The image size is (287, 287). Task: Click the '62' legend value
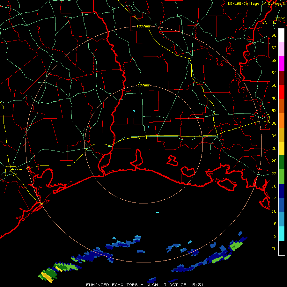point(274,48)
